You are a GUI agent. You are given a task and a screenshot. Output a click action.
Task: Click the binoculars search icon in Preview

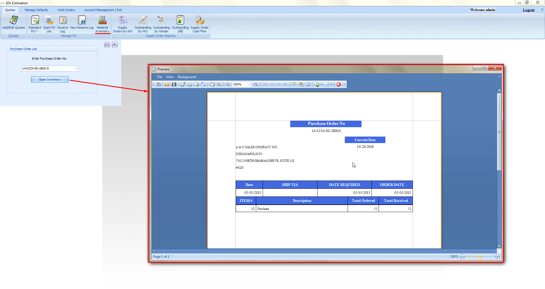click(158, 84)
